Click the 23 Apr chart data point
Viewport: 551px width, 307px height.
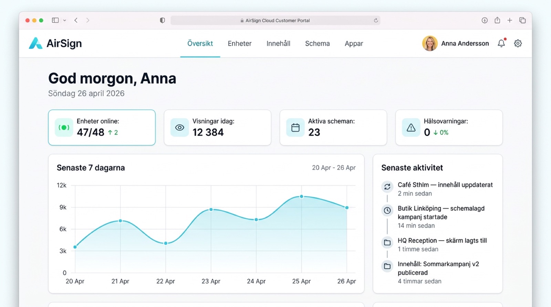coord(211,209)
